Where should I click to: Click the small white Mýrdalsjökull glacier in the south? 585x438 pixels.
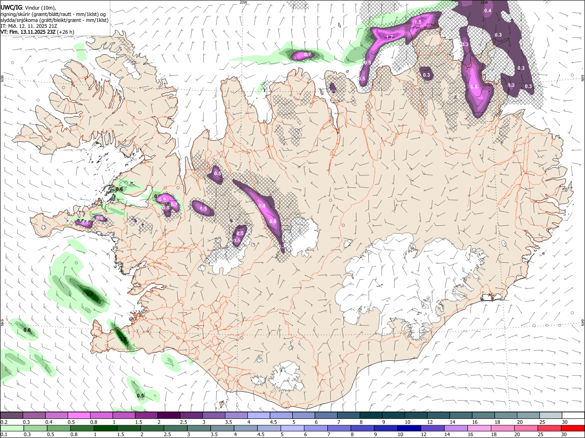(287, 377)
